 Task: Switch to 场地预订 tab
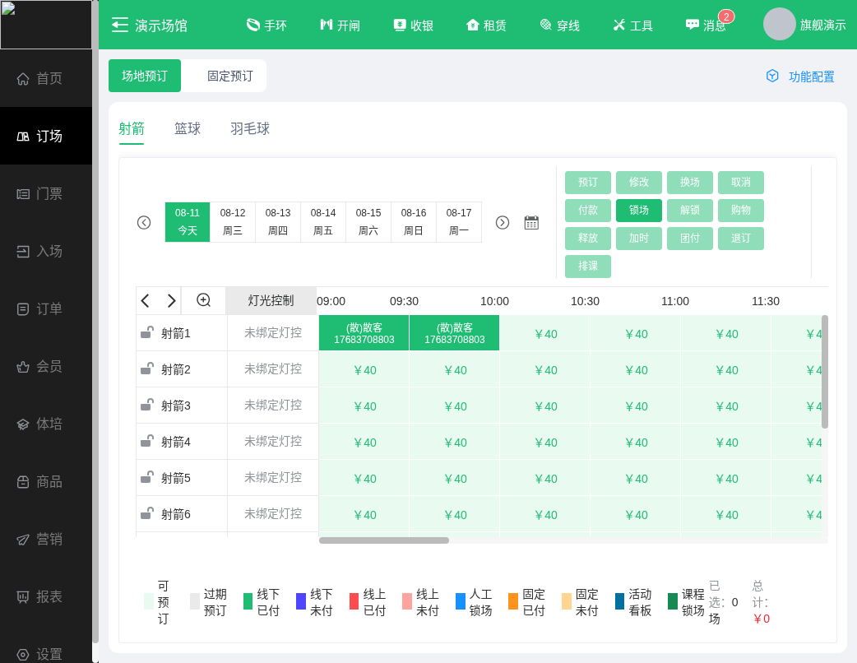(x=145, y=76)
